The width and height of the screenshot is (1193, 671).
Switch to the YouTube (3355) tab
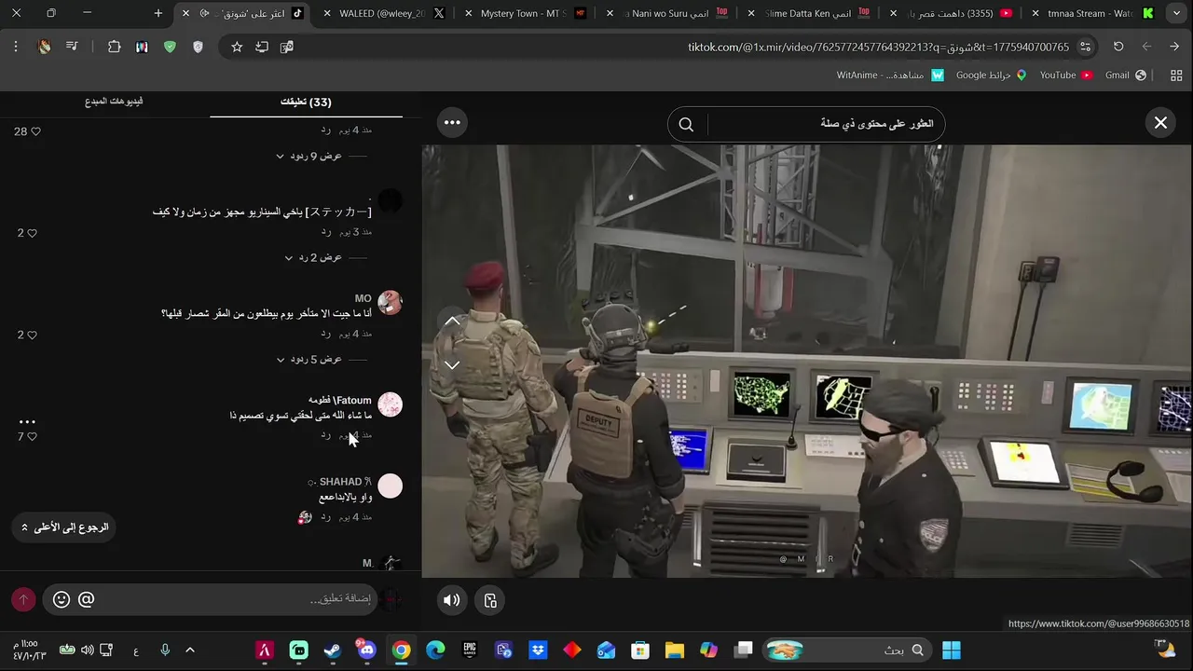pyautogui.click(x=952, y=14)
